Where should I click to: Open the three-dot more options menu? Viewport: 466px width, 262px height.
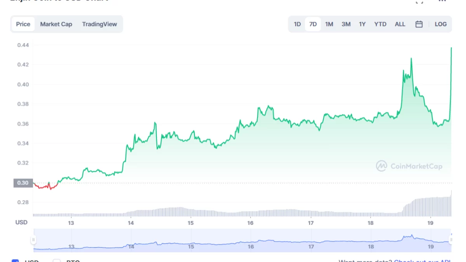(x=442, y=1)
